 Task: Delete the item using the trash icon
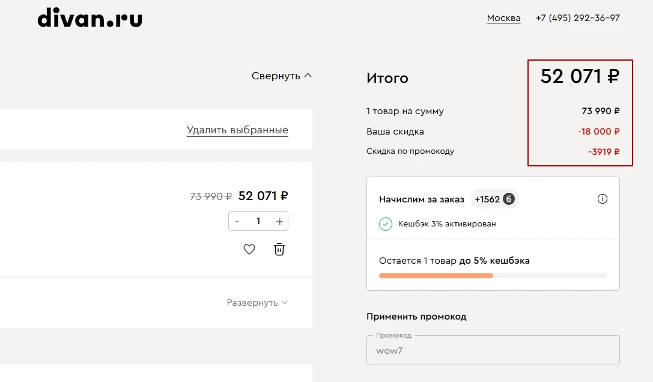point(279,249)
